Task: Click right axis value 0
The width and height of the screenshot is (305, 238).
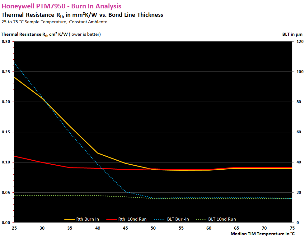Action: pos(298,223)
